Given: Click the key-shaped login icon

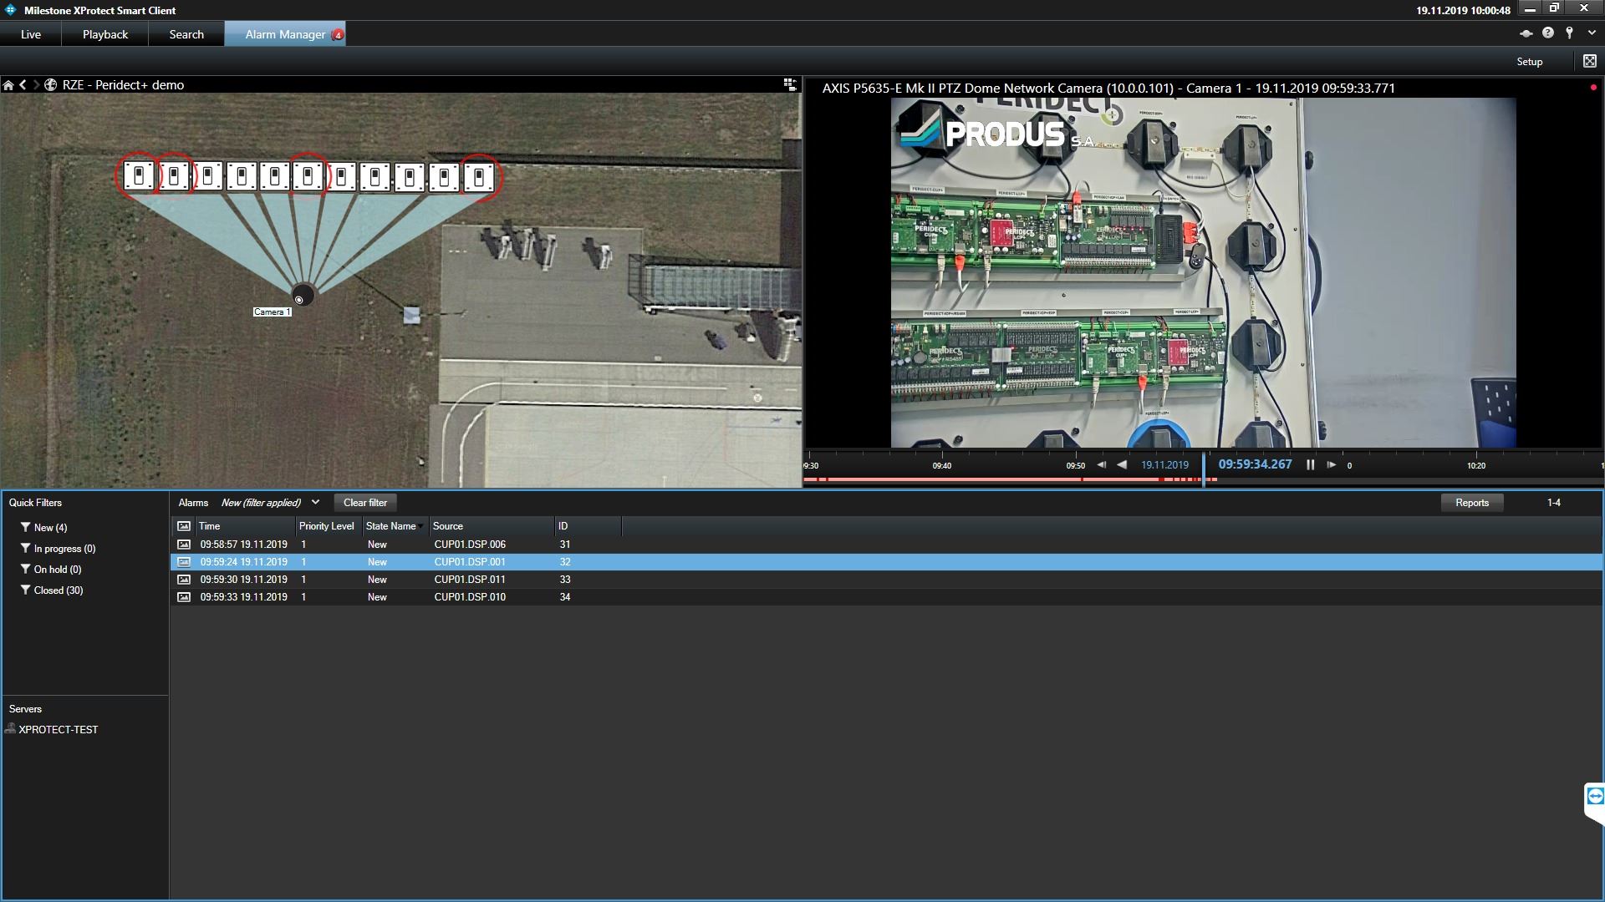Looking at the screenshot, I should pyautogui.click(x=1570, y=33).
